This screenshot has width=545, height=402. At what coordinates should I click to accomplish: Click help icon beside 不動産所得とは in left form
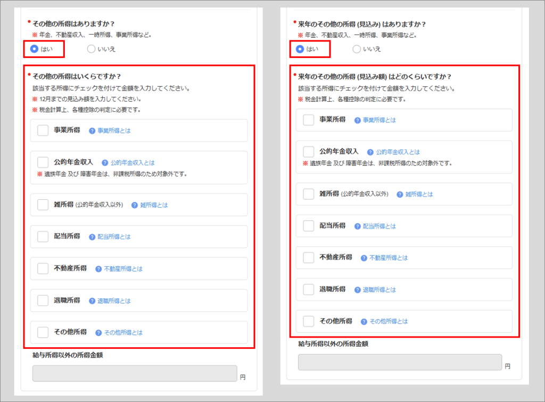(98, 269)
